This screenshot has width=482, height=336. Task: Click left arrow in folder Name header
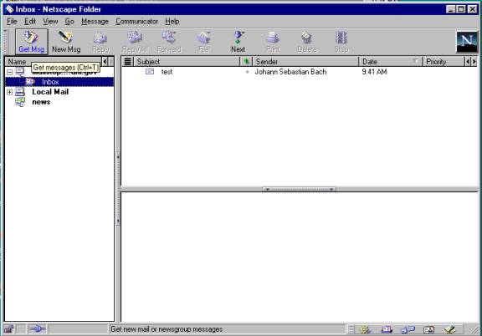[x=105, y=62]
